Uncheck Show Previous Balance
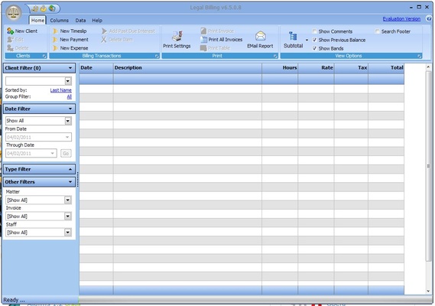The width and height of the screenshot is (435, 306). point(315,40)
